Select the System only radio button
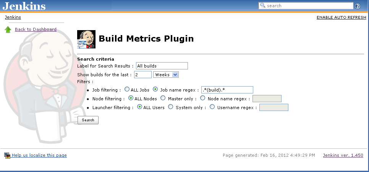The image size is (369, 172). [x=171, y=107]
